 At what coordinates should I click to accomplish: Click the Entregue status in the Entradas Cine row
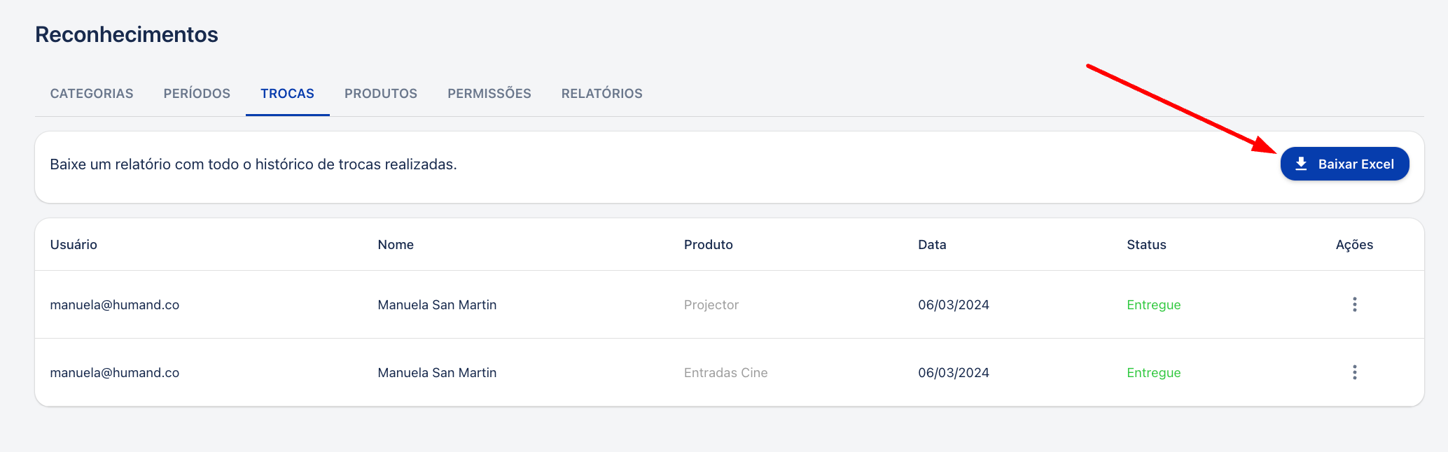click(1154, 373)
